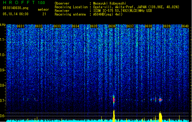Click the Observer name Masayuki Kobayashi

(110, 3)
